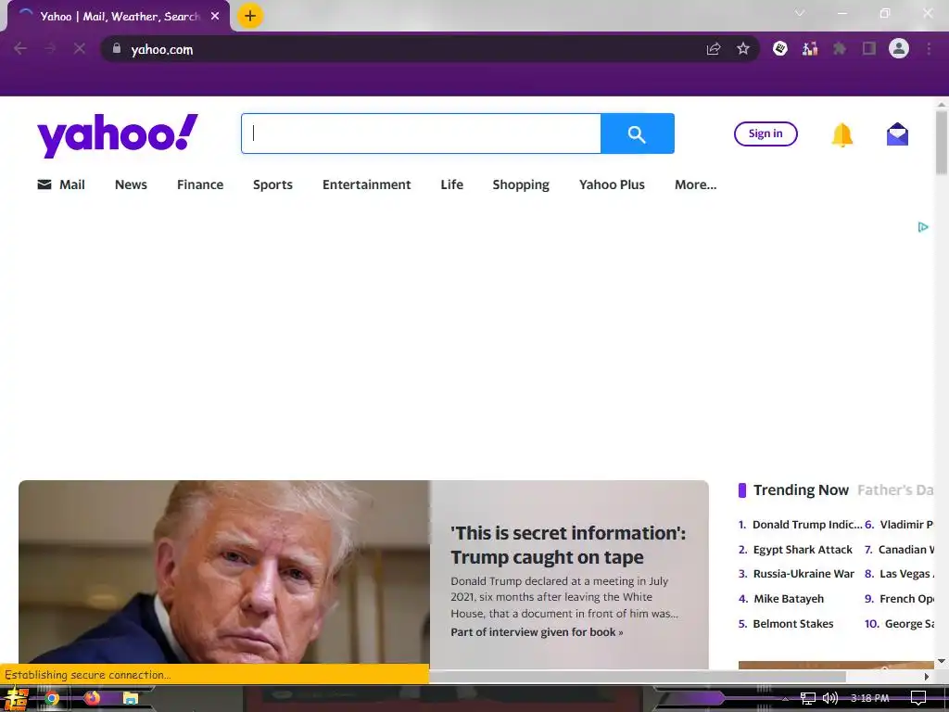Image resolution: width=949 pixels, height=712 pixels.
Task: Open trending topic Las Vegas
Action: (x=906, y=574)
